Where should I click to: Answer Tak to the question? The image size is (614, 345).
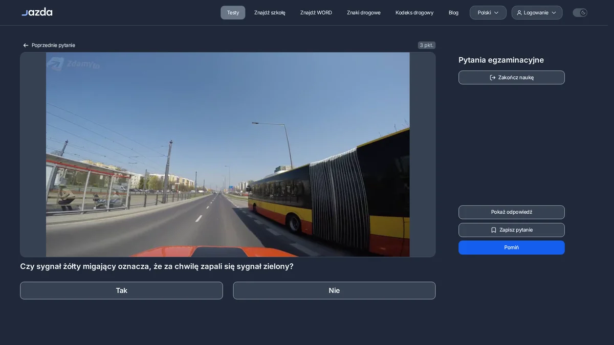click(x=121, y=290)
